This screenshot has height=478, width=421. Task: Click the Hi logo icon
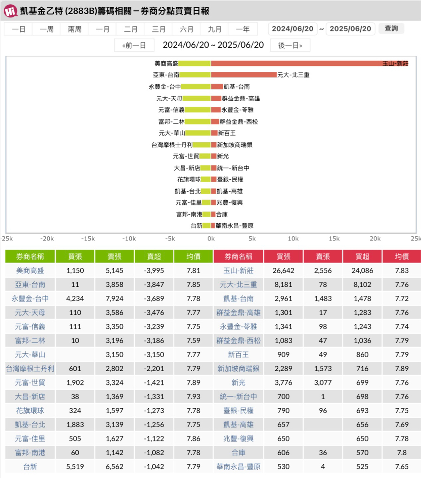coord(10,11)
